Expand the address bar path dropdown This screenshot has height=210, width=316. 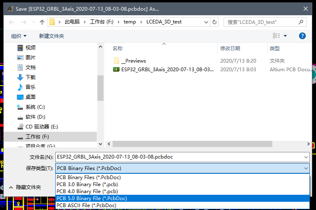pyautogui.click(x=206, y=22)
